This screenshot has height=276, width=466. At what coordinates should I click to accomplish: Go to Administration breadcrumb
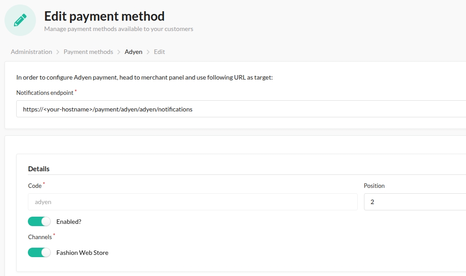(x=31, y=52)
